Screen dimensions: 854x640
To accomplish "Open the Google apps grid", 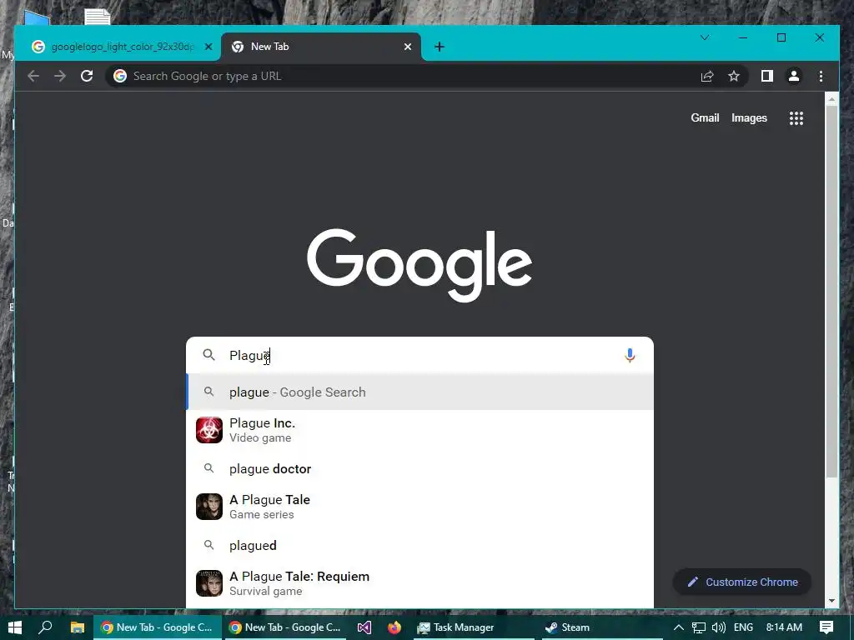I will coord(796,118).
